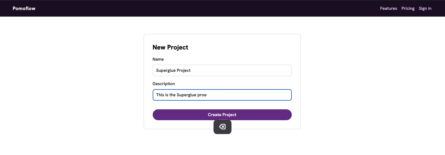Click the word Superglue in Description field
Image resolution: width=445 pixels, height=155 pixels.
pos(186,95)
